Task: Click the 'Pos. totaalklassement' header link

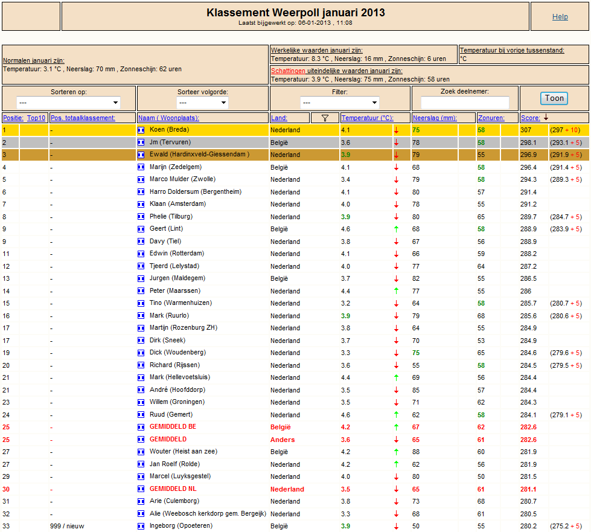Action: tap(83, 118)
